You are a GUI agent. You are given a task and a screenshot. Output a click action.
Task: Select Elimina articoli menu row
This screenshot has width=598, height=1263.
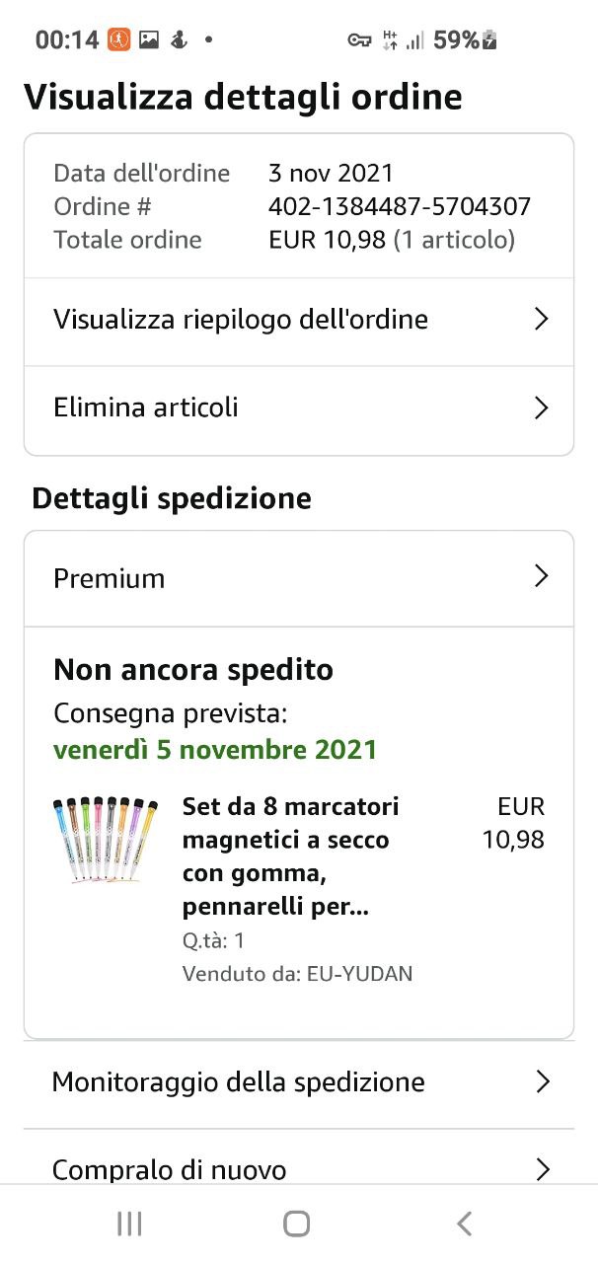[x=146, y=408]
